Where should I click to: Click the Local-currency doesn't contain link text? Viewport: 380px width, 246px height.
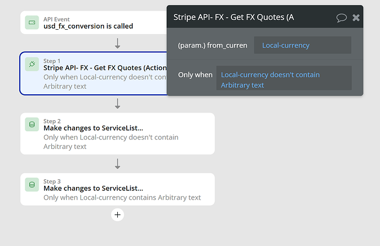pyautogui.click(x=270, y=74)
